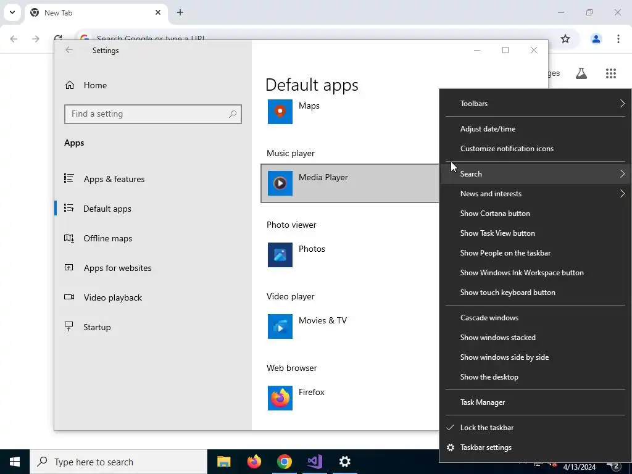This screenshot has height=474, width=632.
Task: Click the Settings gear on the taskbar
Action: click(344, 462)
